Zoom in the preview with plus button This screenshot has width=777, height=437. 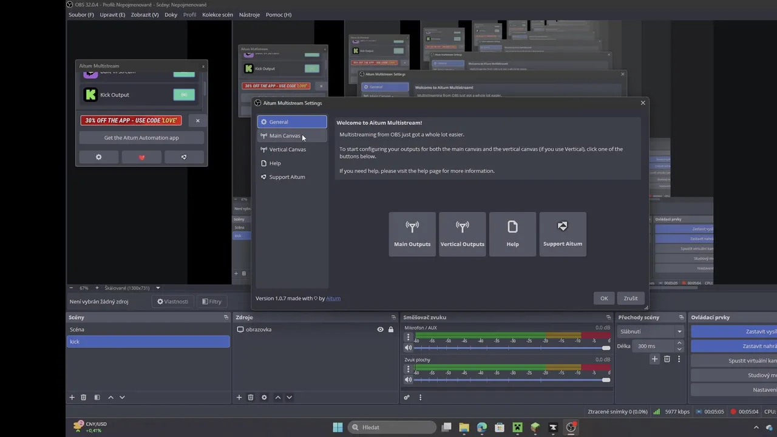pos(97,288)
